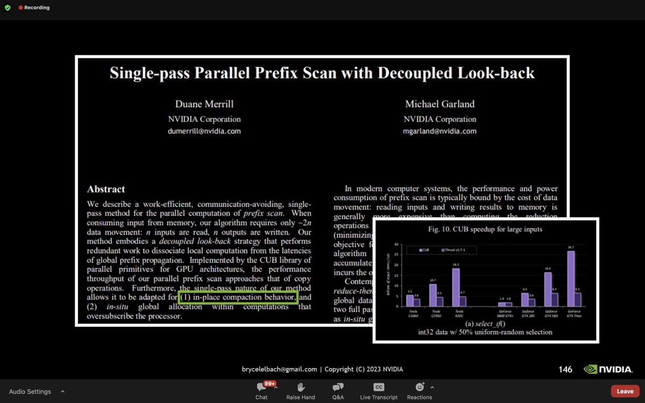Image resolution: width=645 pixels, height=403 pixels.
Task: Open the Reactions picker
Action: click(420, 391)
